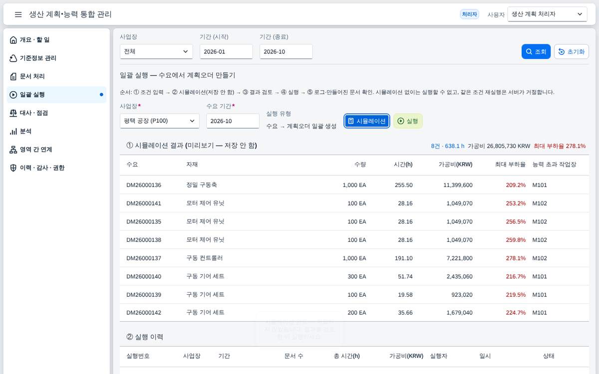This screenshot has height=374, width=599.
Task: Click the 처리자 role badge
Action: 470,14
